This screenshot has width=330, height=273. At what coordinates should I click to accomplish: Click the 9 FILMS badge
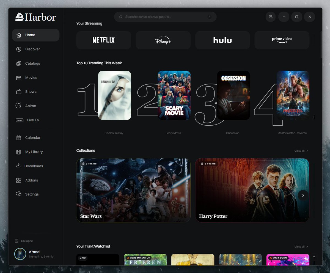(x=89, y=164)
